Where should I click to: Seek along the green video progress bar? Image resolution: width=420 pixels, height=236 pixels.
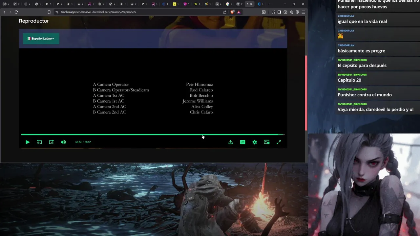pos(153,134)
